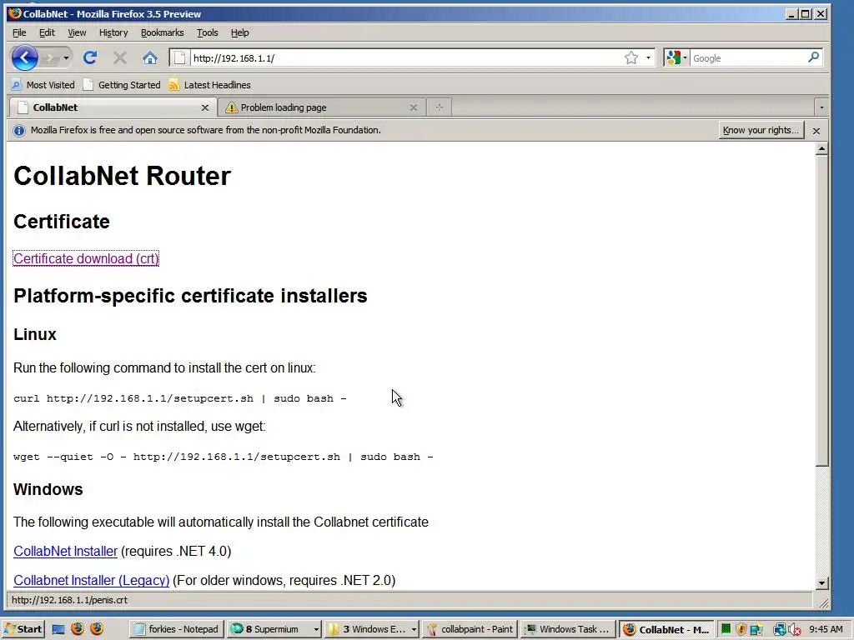Screen dimensions: 854x640
Task: Switch to the Problem loading page tab
Action: click(320, 107)
